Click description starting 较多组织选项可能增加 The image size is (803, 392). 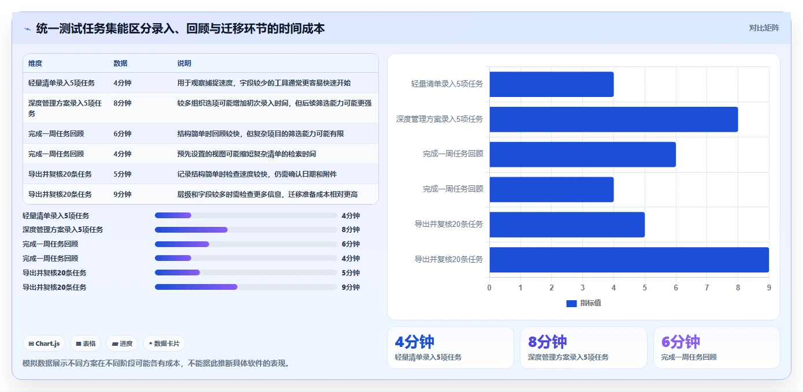[274, 103]
